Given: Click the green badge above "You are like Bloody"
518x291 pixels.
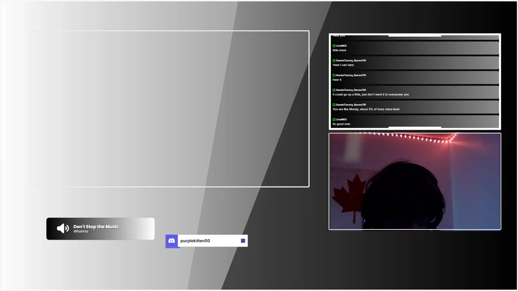Looking at the screenshot, I should click(334, 105).
